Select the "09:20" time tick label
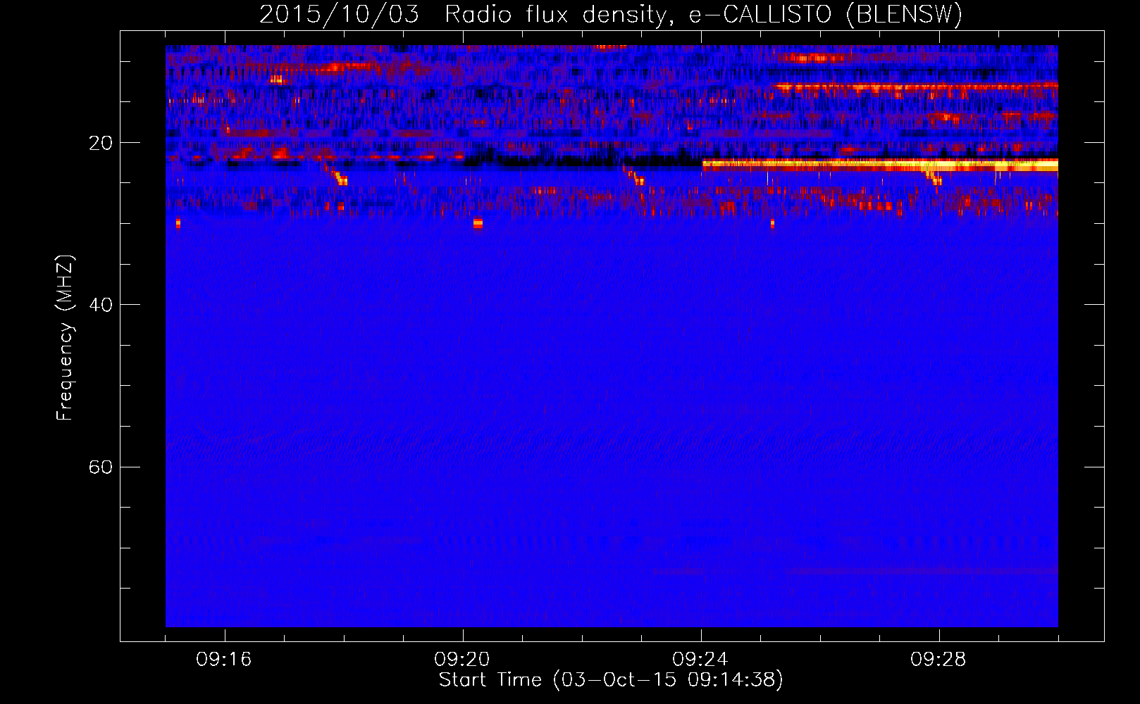This screenshot has height=704, width=1140. click(462, 660)
